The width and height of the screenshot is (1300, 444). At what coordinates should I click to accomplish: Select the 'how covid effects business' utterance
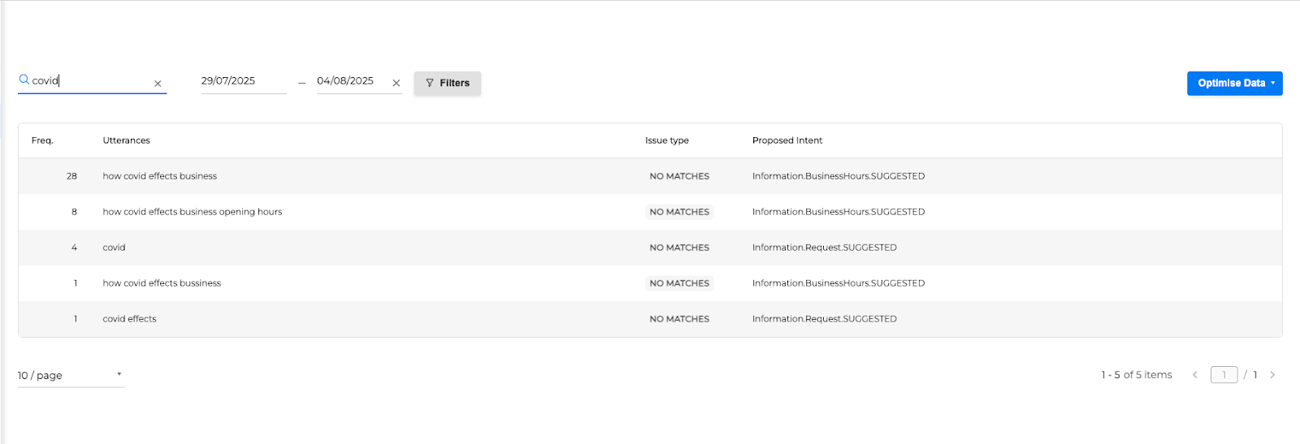coord(160,176)
